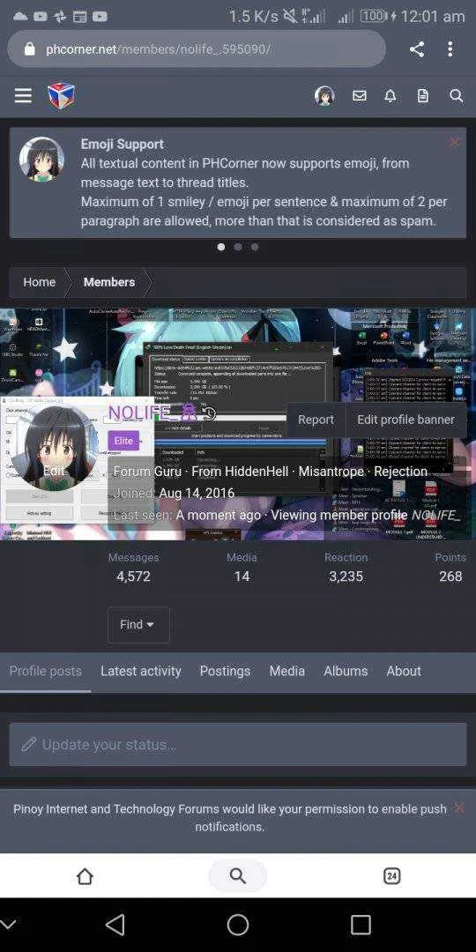This screenshot has height=952, width=476.
Task: Tap the browser home icon
Action: [85, 875]
